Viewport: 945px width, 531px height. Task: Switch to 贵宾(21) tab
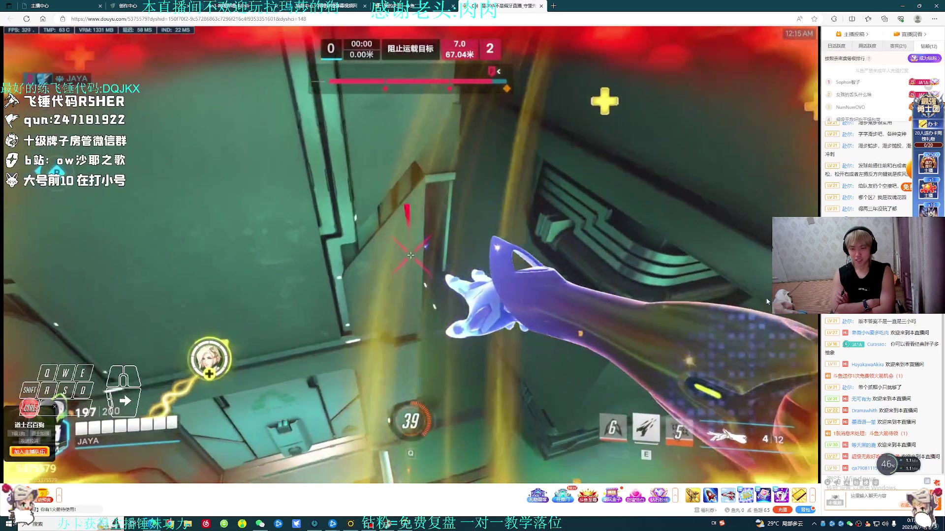pos(898,46)
